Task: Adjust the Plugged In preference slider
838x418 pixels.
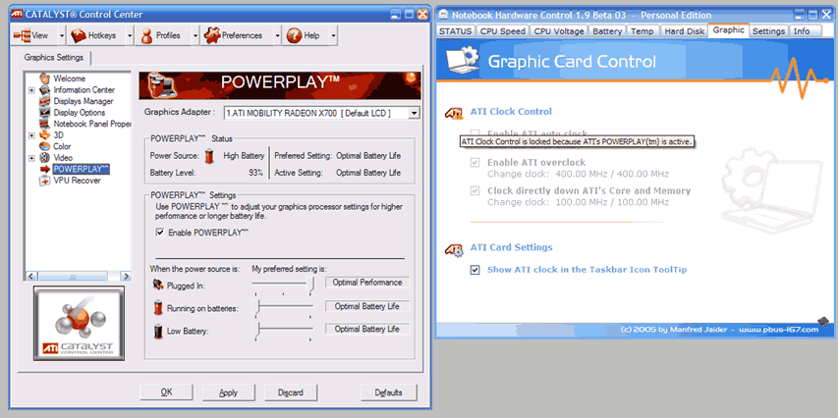Action: 310,284
